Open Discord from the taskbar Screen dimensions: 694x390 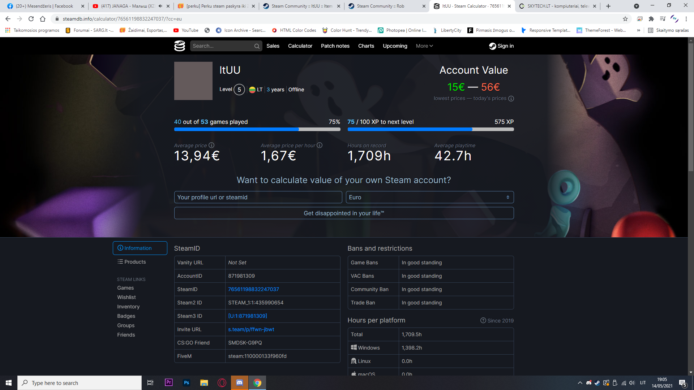[x=240, y=383]
